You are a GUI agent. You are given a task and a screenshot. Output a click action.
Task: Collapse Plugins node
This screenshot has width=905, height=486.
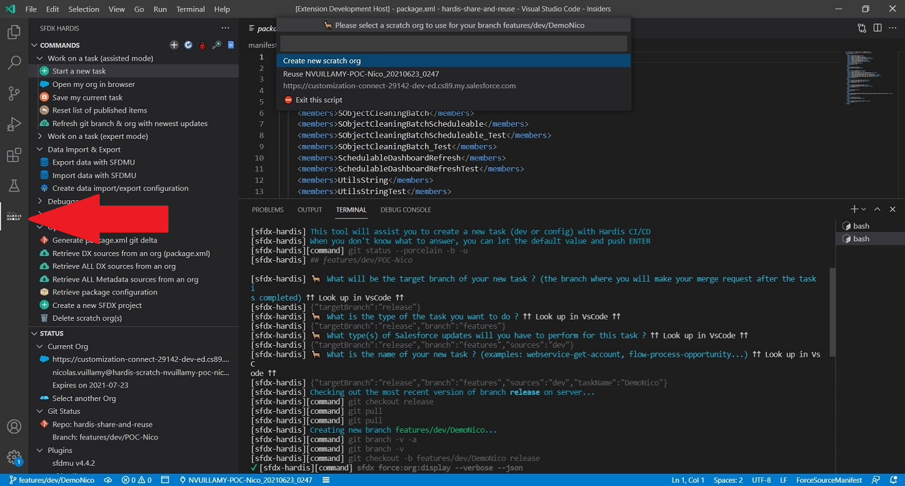40,450
